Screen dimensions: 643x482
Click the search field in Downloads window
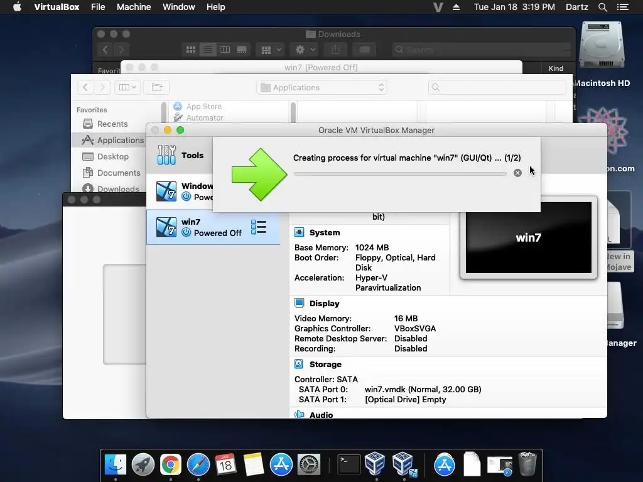click(481, 50)
